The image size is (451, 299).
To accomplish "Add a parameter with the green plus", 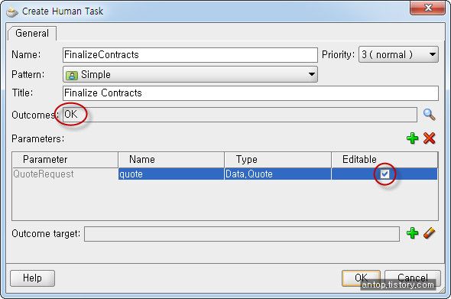I will click(413, 138).
